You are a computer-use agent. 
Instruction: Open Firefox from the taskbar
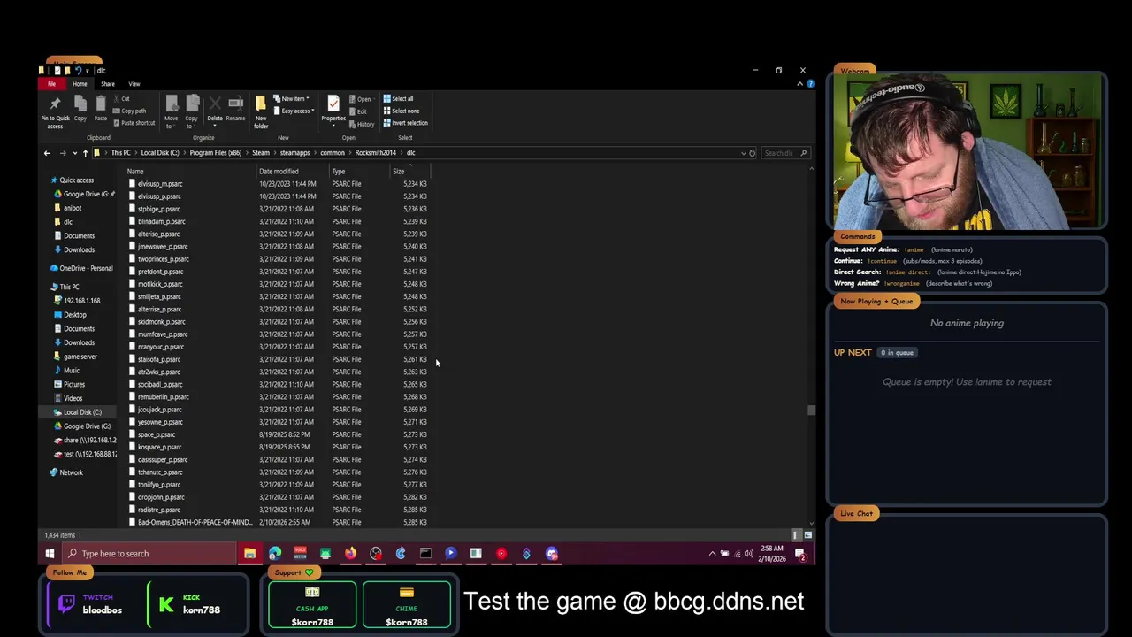(x=350, y=554)
